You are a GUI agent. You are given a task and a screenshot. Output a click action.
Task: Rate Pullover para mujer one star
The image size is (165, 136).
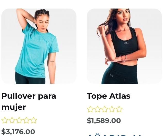(x=5, y=120)
